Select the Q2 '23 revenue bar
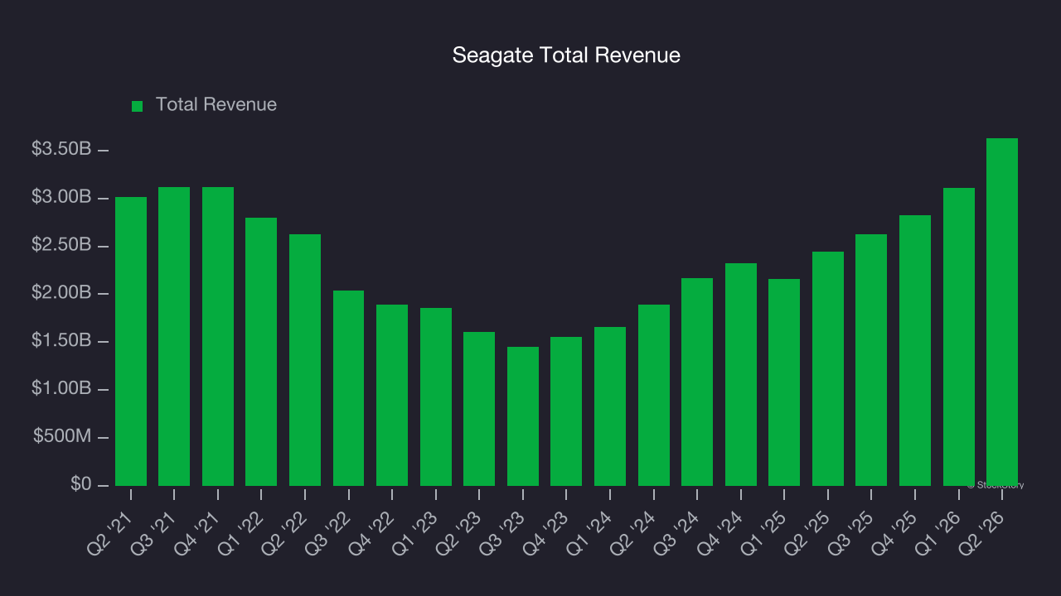The width and height of the screenshot is (1061, 596). (x=479, y=409)
